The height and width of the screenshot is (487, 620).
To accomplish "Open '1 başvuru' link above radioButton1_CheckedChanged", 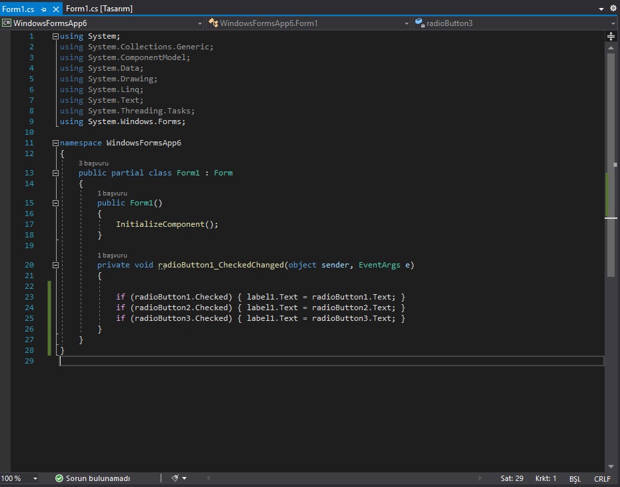I will tap(112, 255).
